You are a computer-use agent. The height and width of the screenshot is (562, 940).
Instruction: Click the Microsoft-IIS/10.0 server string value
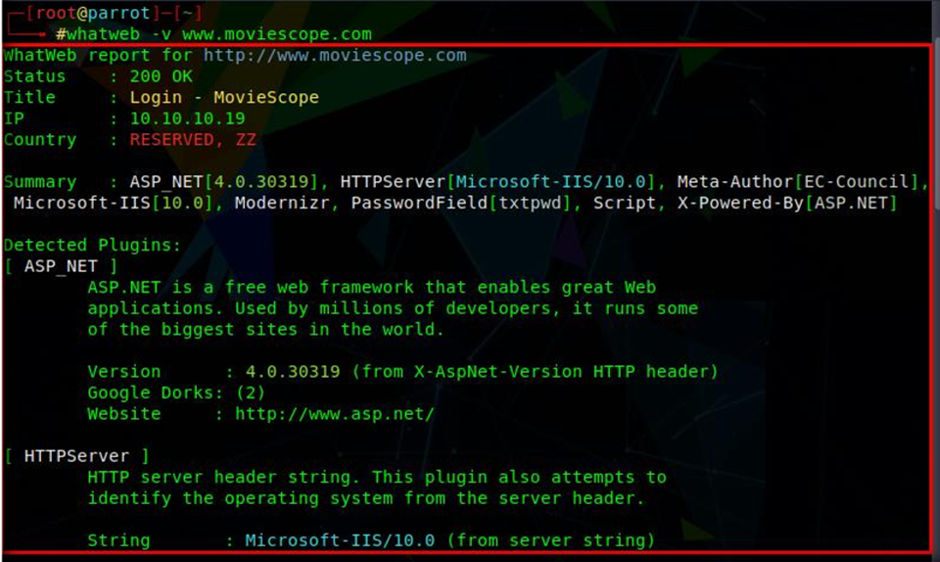tap(340, 540)
